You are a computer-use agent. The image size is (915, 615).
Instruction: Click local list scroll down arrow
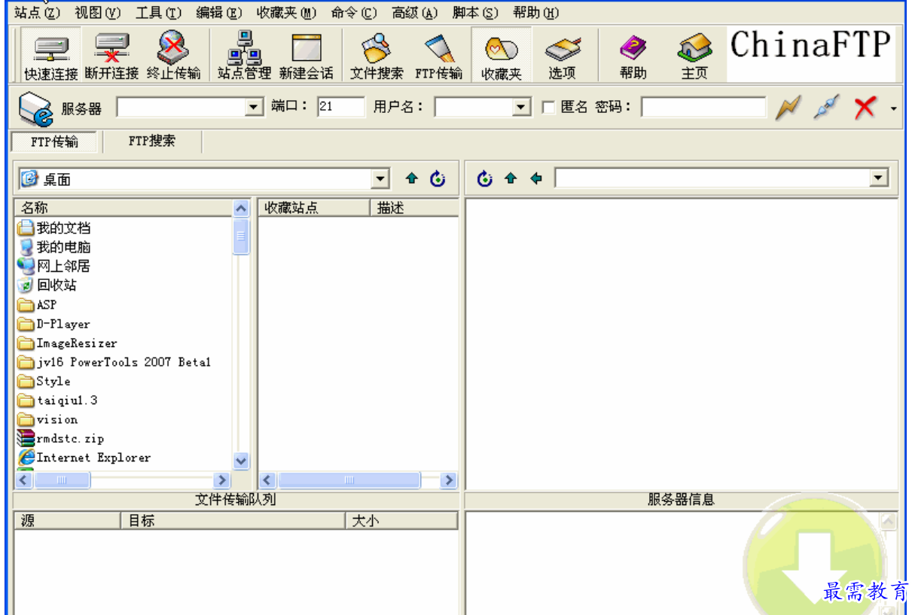[241, 461]
